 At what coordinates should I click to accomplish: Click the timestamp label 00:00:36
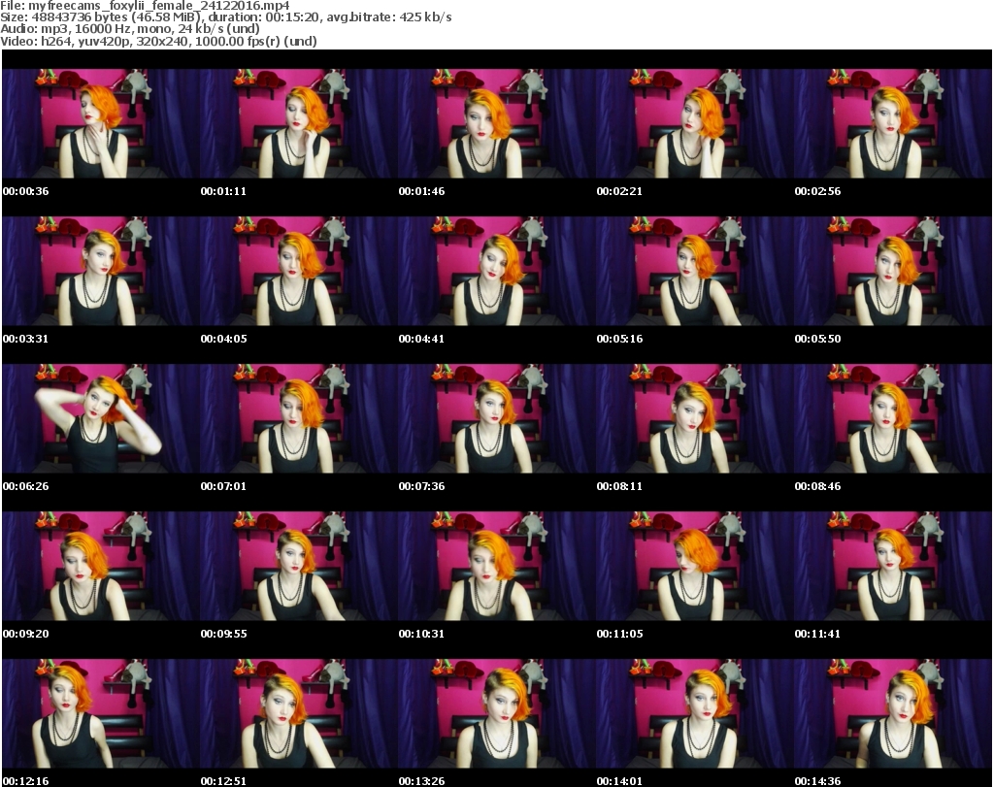(26, 191)
